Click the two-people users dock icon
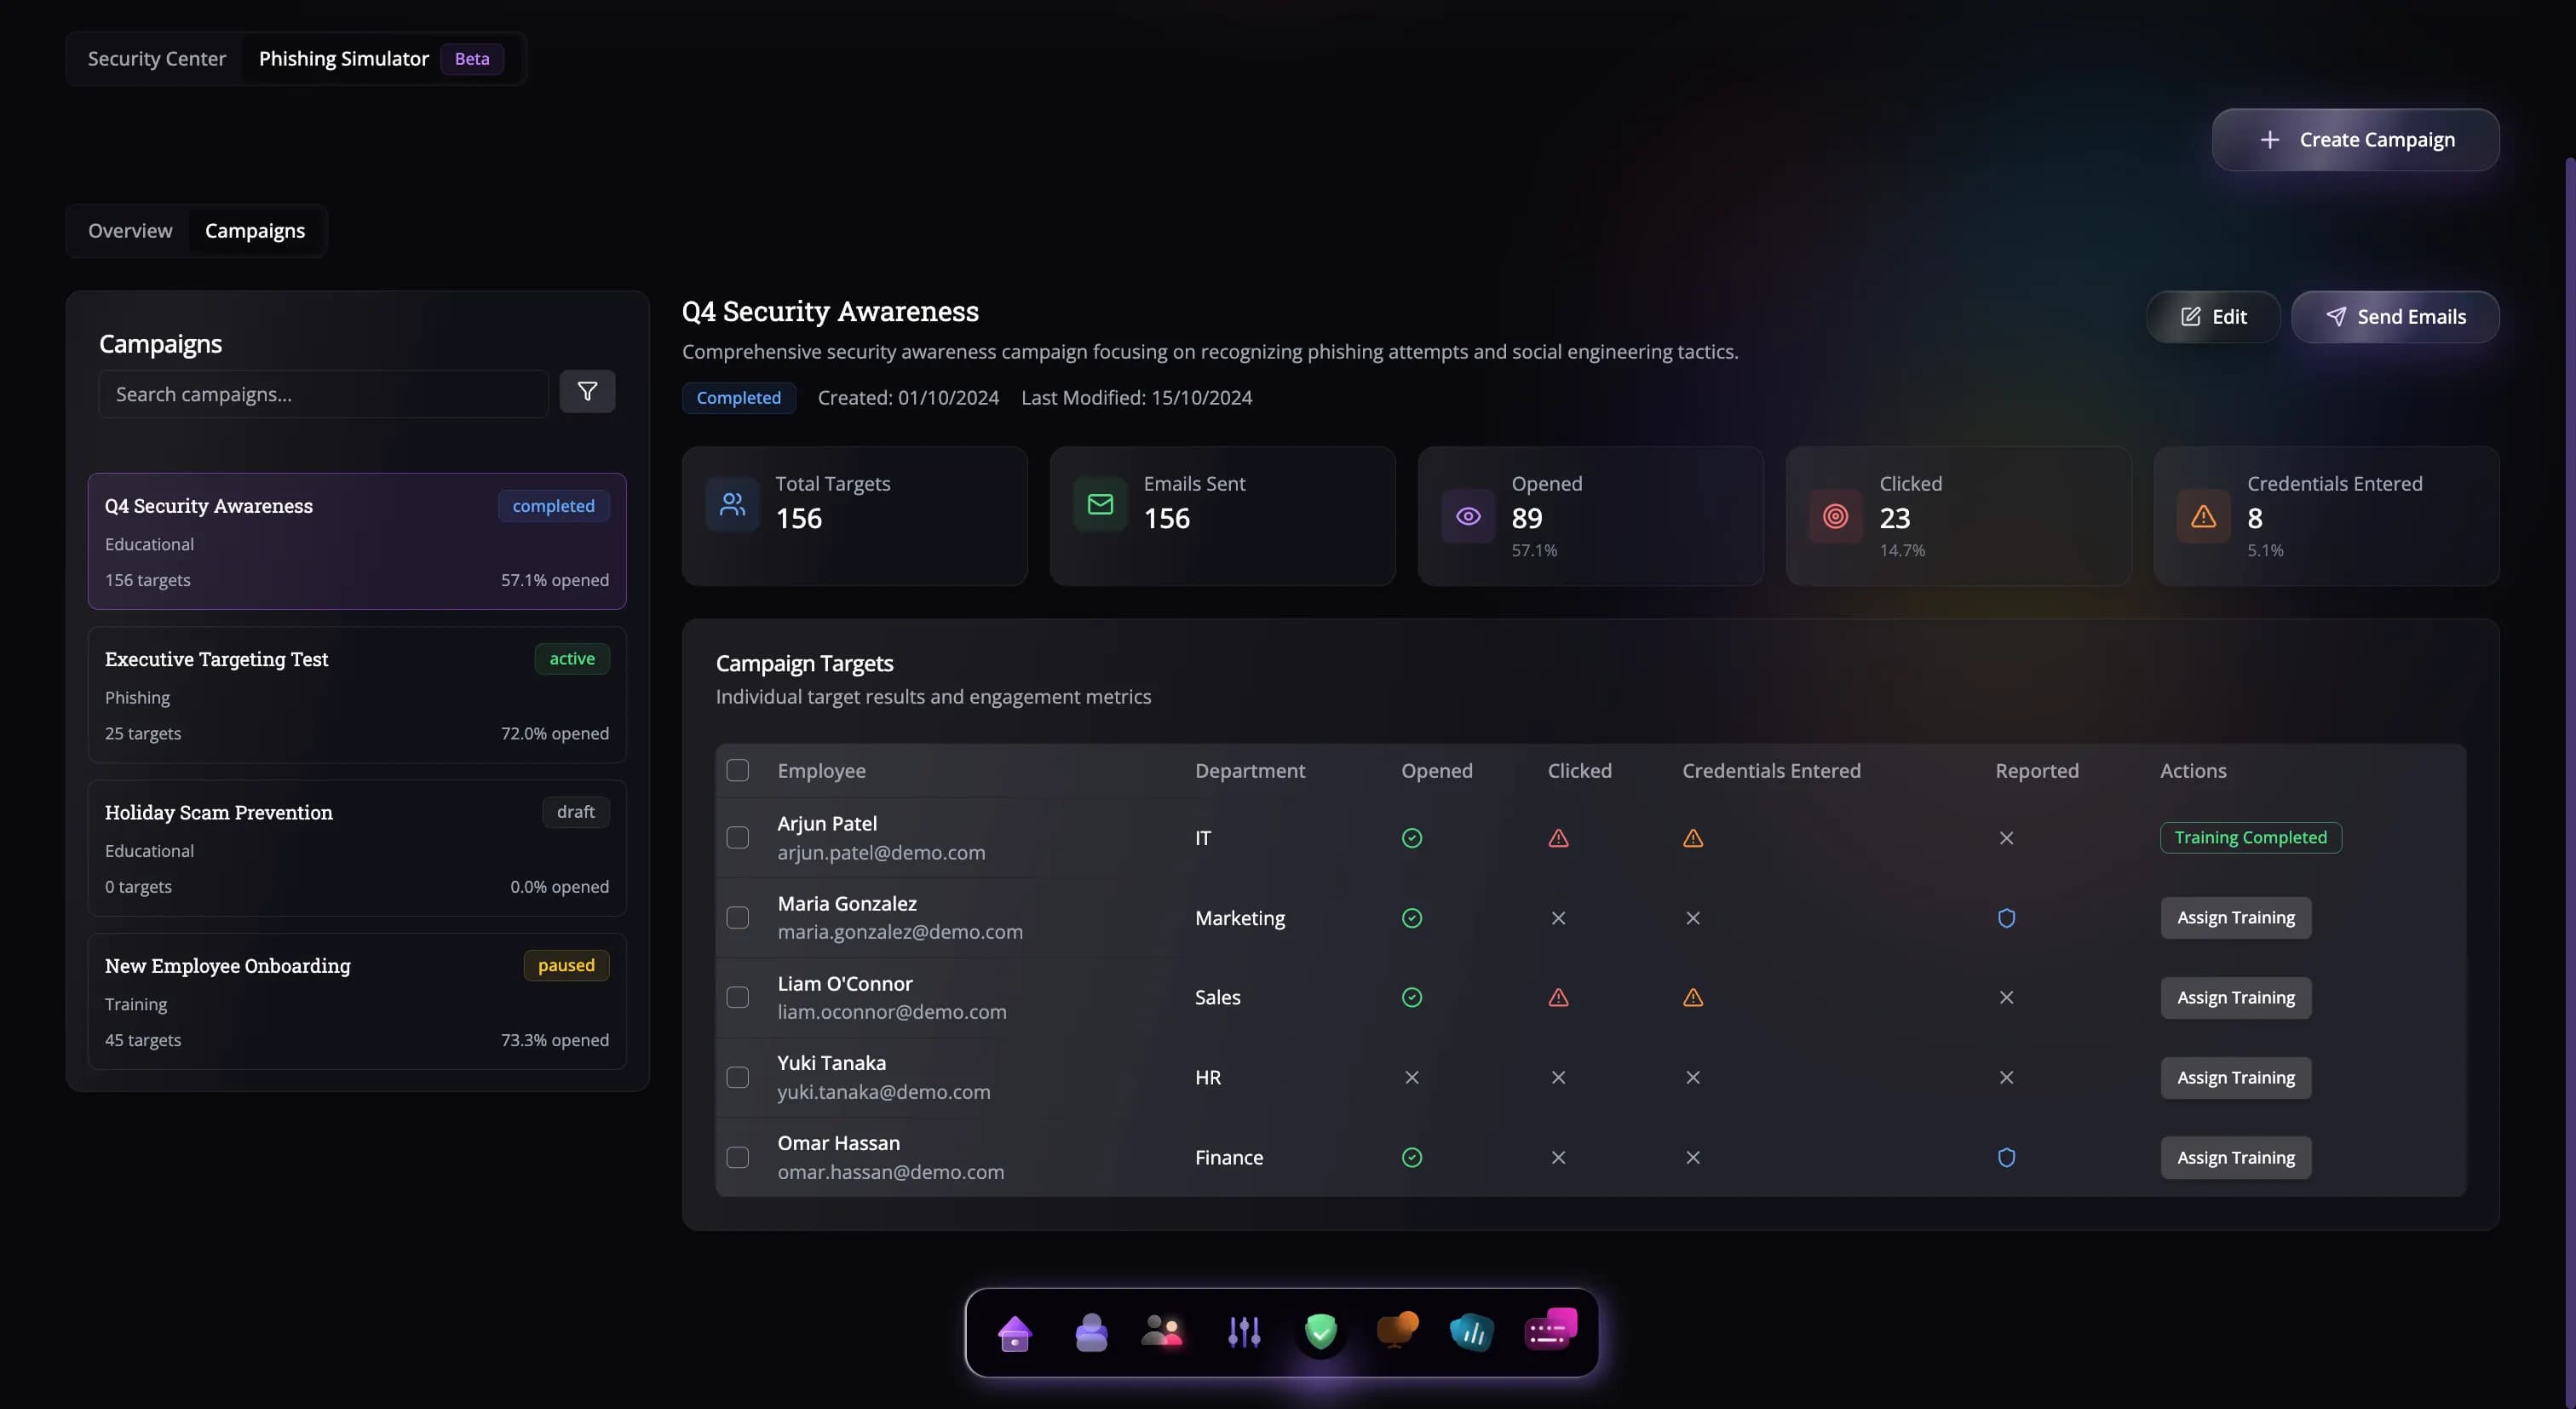 coord(1162,1332)
